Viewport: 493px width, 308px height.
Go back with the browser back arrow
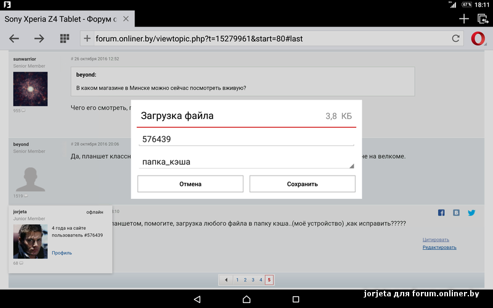14,39
